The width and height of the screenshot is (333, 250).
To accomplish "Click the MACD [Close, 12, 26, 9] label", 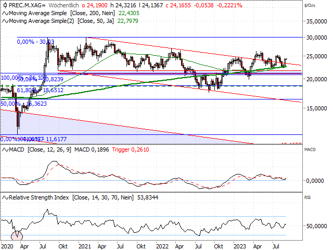I will (40, 149).
